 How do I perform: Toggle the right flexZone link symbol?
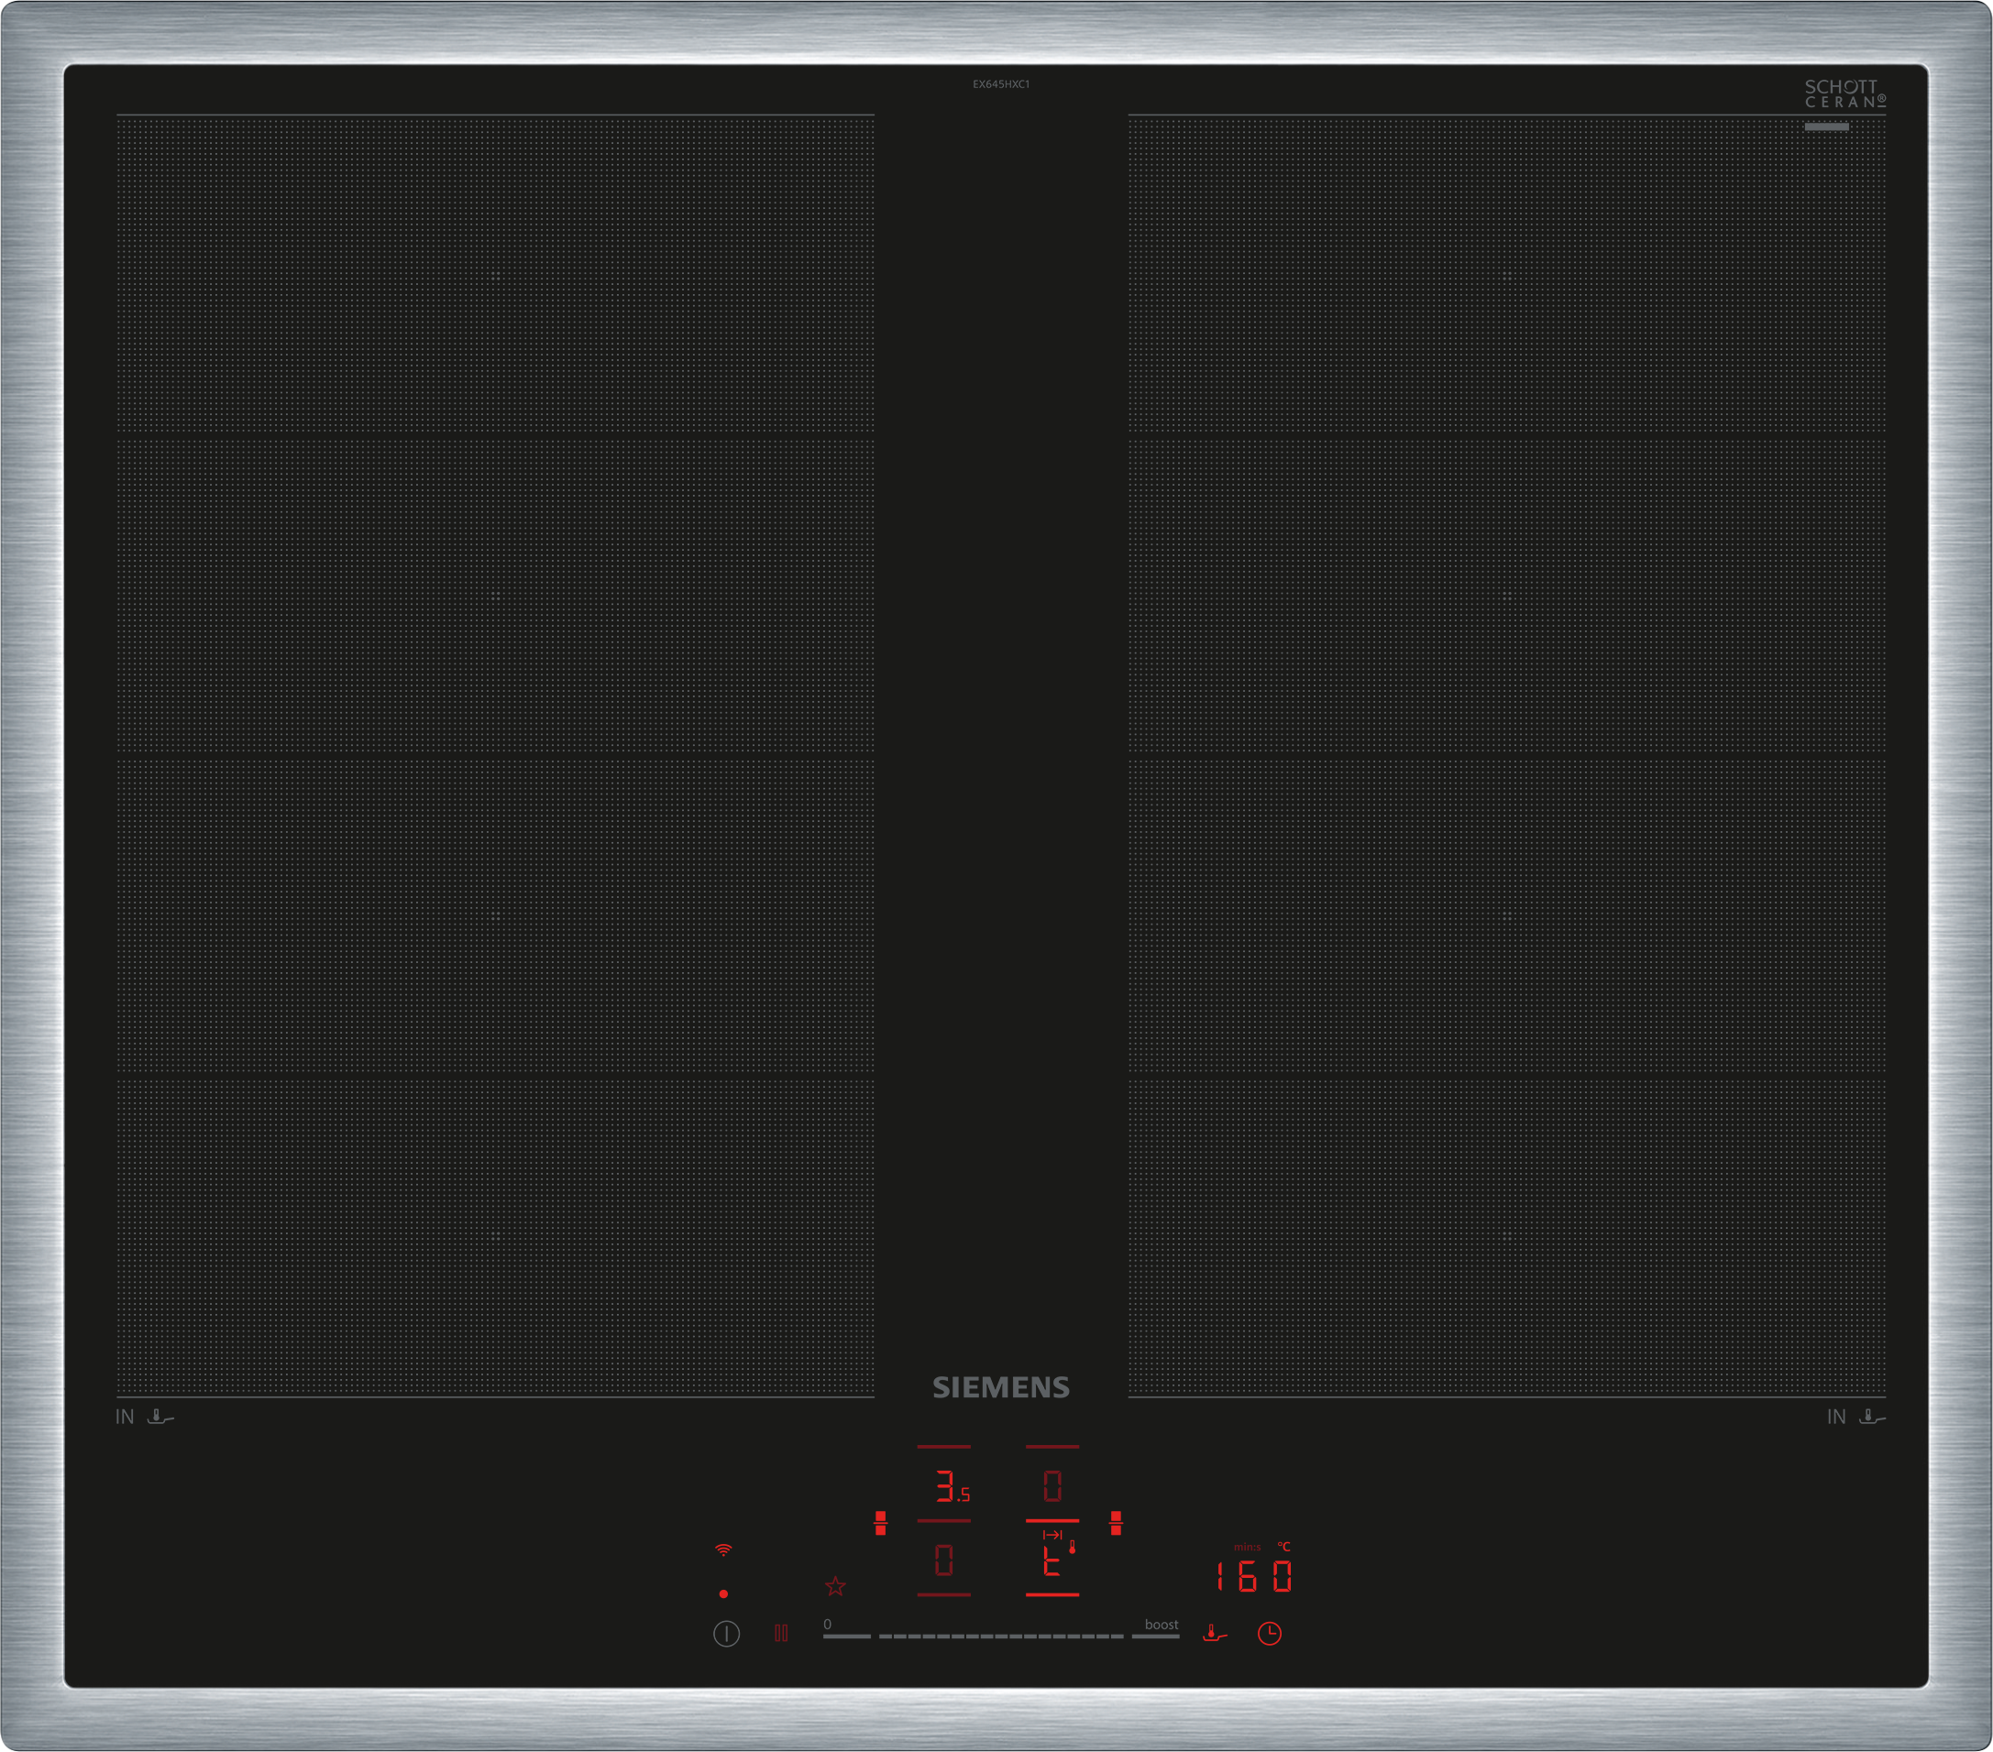coord(1117,1523)
